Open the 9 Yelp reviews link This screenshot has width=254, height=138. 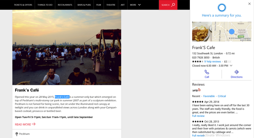(213, 62)
